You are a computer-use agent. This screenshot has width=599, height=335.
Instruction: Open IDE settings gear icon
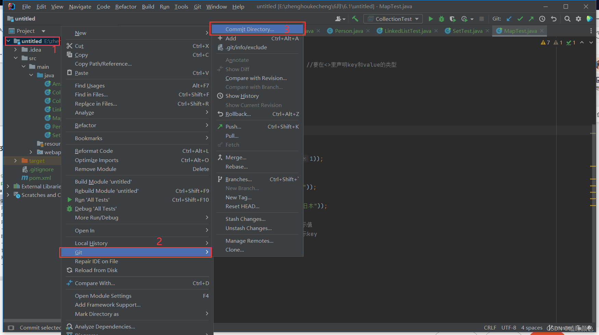[578, 19]
